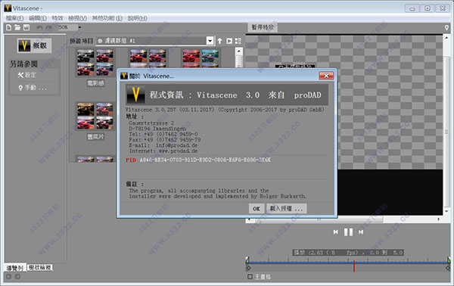Click the green start marker on timeline
The width and height of the screenshot is (454, 286).
[247, 260]
